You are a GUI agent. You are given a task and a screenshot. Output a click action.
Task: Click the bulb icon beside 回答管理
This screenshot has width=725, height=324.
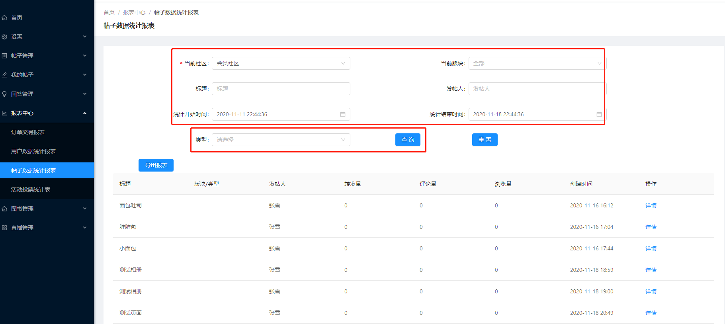tap(4, 94)
